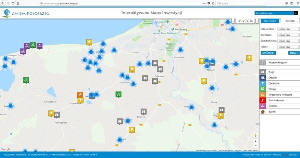300x158 pixels.
Task: Select the zoom-to-area magnifier tool
Action: tap(247, 21)
